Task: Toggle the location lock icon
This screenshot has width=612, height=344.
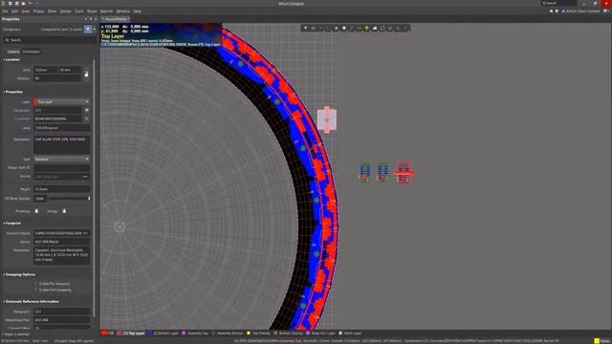Action: [86, 75]
